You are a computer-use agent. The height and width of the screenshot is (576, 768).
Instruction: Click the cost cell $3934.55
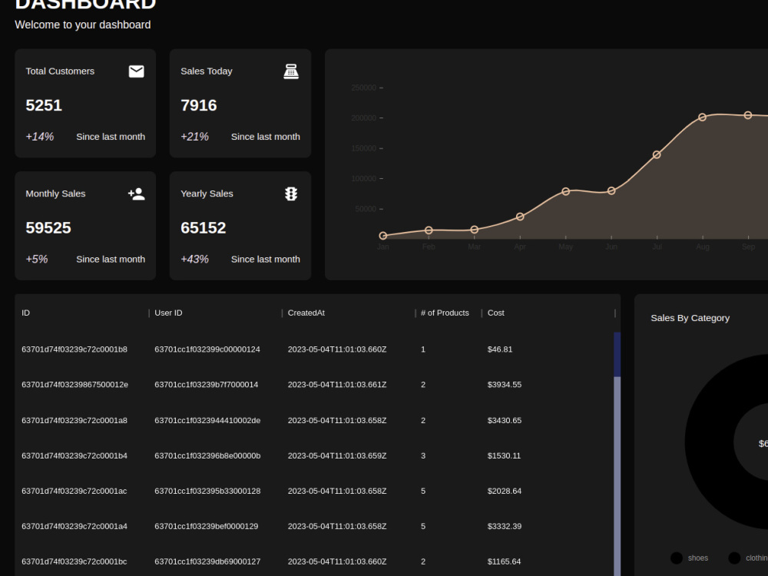[x=505, y=385]
